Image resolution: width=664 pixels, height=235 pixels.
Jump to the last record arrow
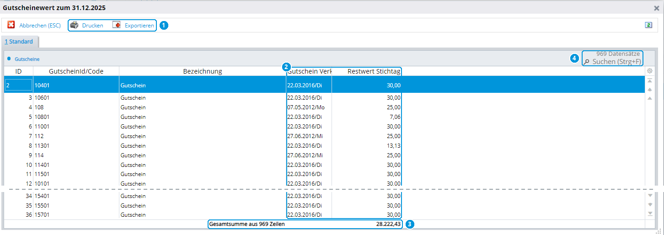click(x=649, y=214)
